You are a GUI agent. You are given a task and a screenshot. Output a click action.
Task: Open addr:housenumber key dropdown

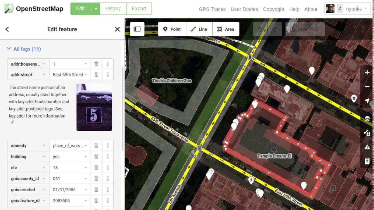[44, 64]
